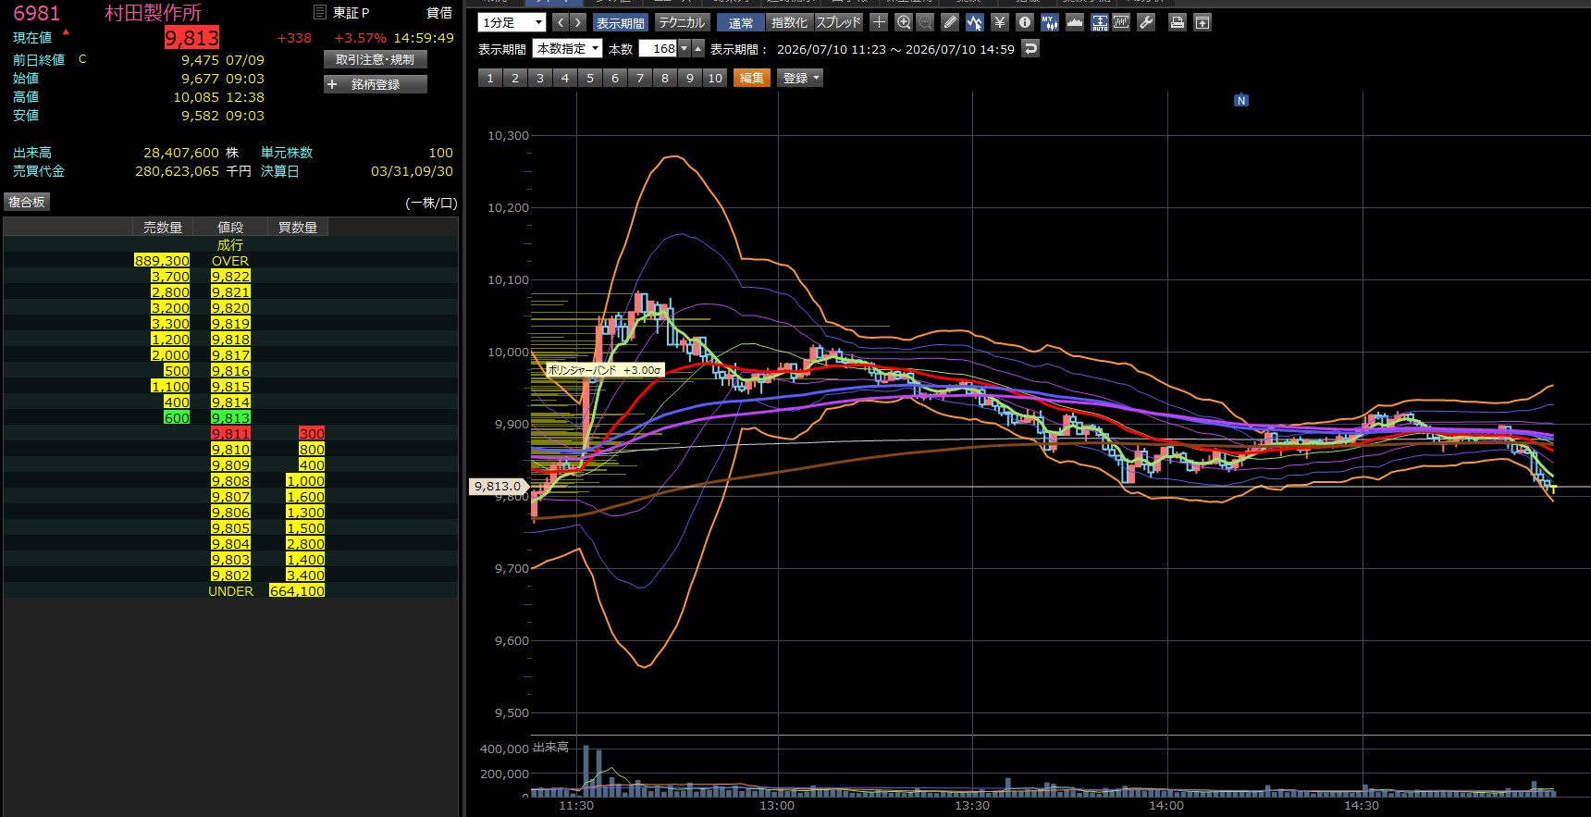The height and width of the screenshot is (817, 1591).
Task: Open the MY chart settings icon
Action: click(x=1049, y=22)
